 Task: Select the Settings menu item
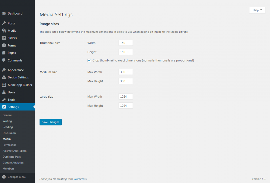17,107
